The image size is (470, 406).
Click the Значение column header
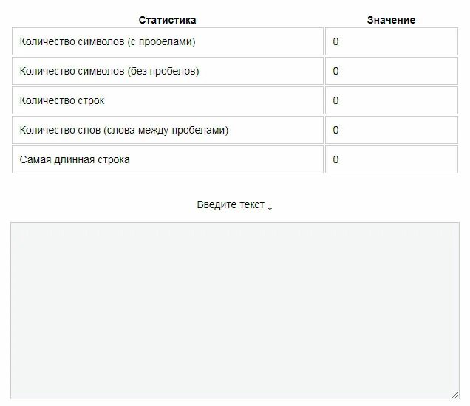coord(391,20)
